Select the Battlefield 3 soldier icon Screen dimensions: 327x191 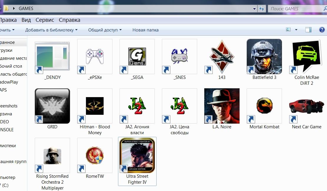[x=264, y=57]
